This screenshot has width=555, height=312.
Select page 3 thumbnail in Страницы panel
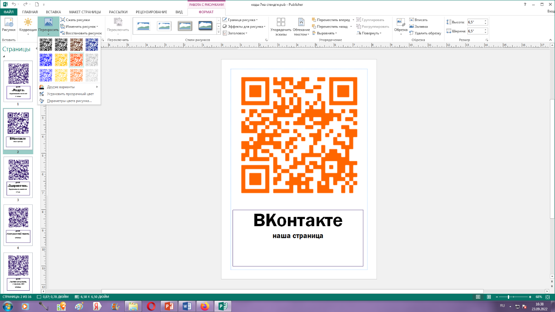click(18, 177)
